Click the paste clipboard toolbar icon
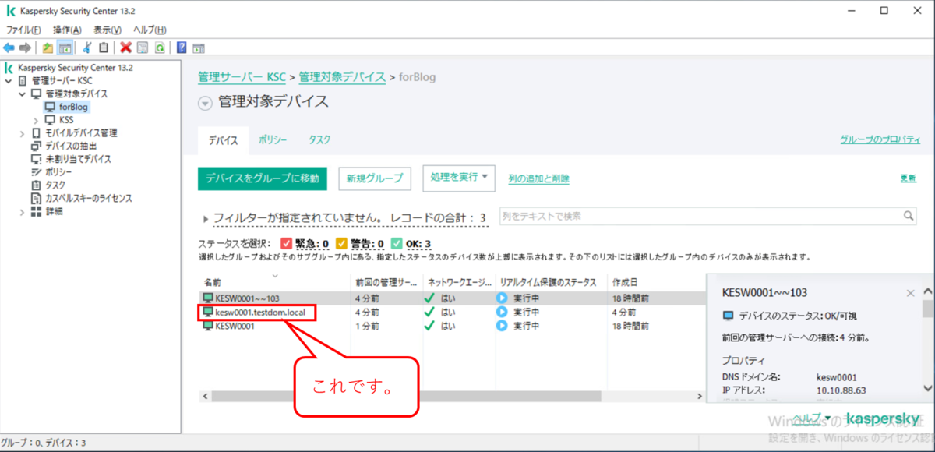 (x=104, y=48)
